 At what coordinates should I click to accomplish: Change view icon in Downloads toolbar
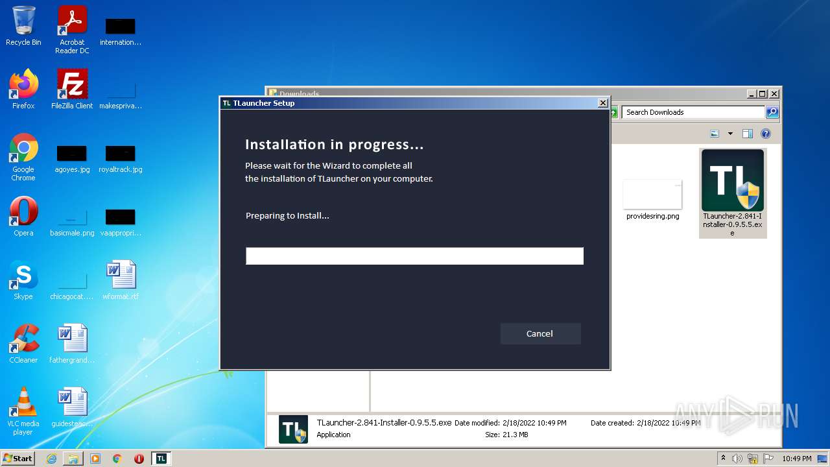pos(715,134)
